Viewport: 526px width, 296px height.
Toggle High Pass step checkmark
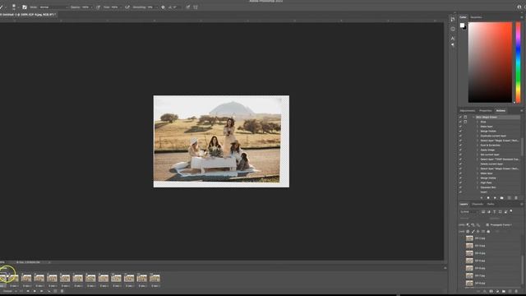coord(460,183)
